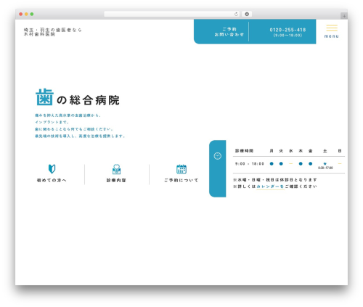
Task: Click the Saturday star marker
Action: [325, 164]
